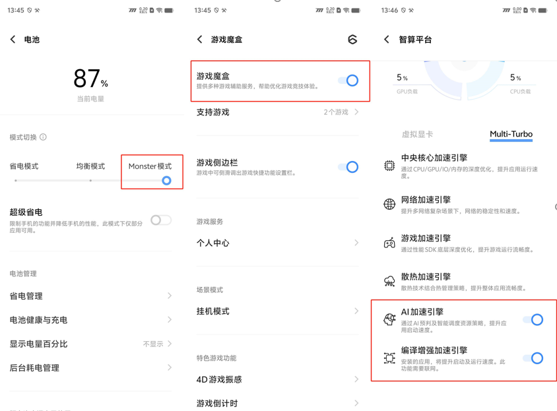Go back from the 电池 screen

click(13, 40)
